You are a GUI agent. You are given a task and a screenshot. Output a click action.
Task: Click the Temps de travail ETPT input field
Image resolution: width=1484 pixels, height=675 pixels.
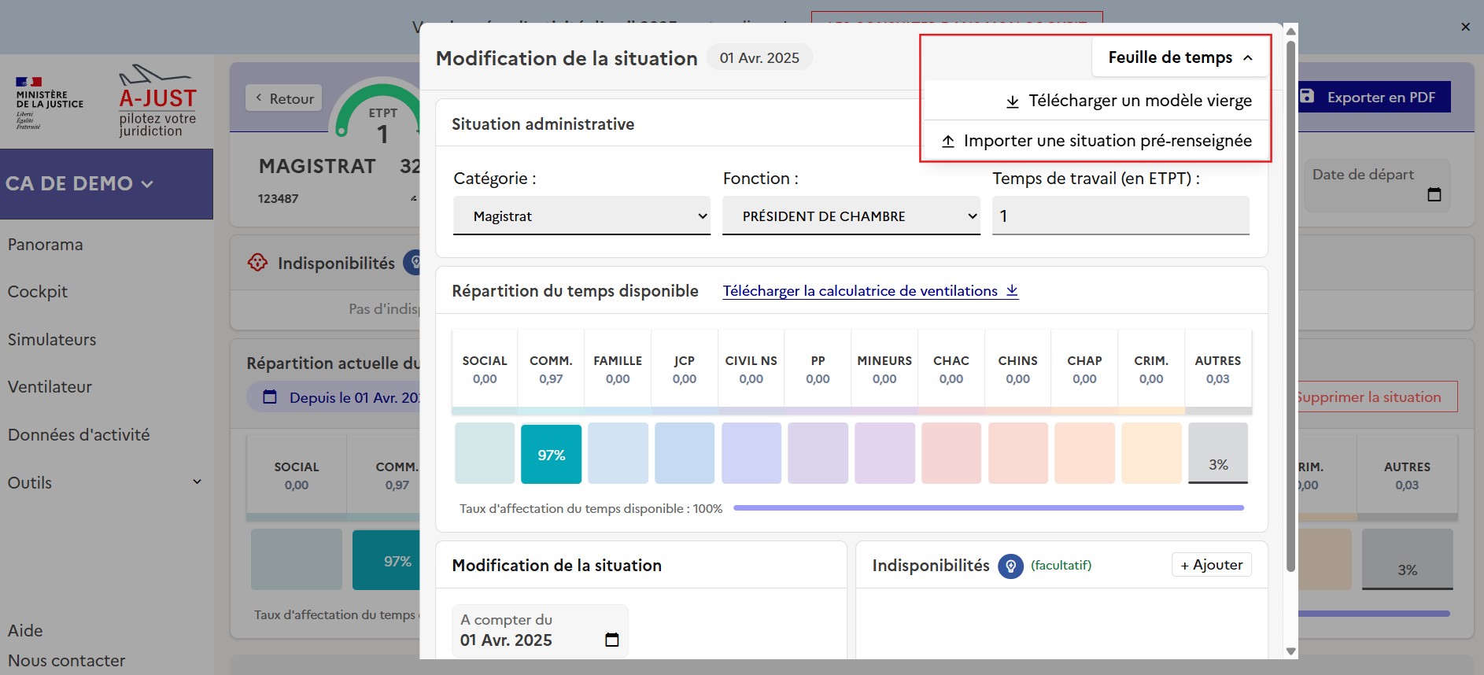pyautogui.click(x=1120, y=216)
